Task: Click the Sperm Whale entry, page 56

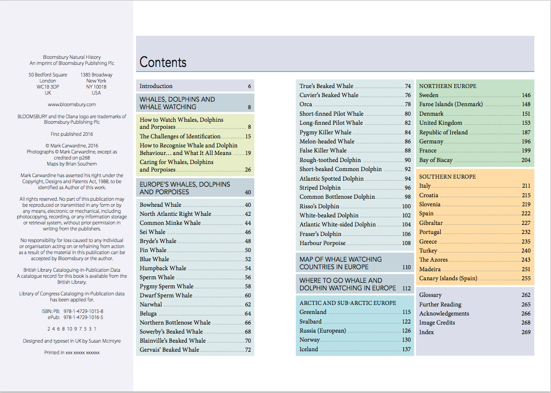Action: click(195, 277)
